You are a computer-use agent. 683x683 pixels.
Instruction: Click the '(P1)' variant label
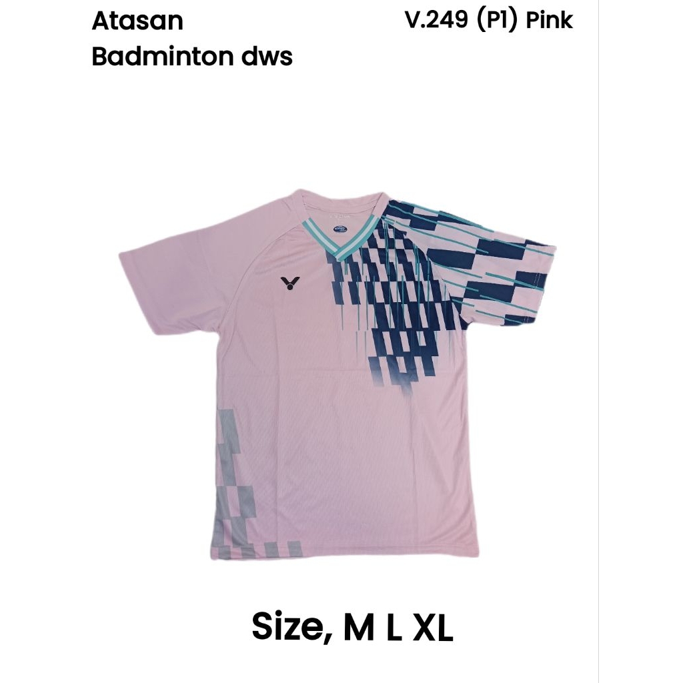click(498, 21)
